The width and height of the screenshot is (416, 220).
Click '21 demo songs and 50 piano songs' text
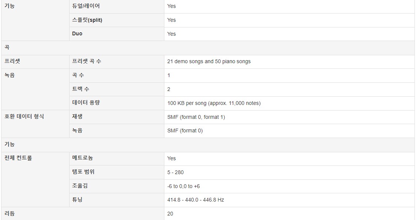coord(209,61)
